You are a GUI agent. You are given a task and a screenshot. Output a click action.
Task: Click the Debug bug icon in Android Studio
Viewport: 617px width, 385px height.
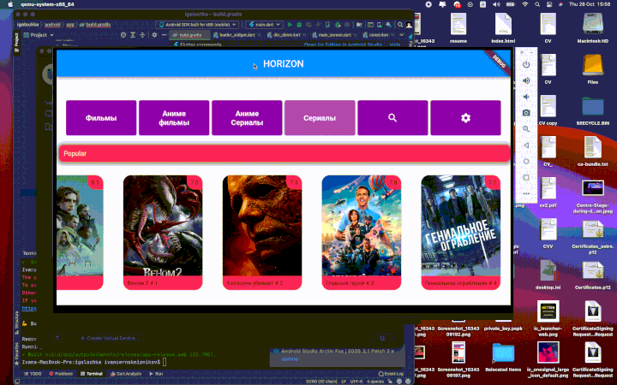coord(299,24)
